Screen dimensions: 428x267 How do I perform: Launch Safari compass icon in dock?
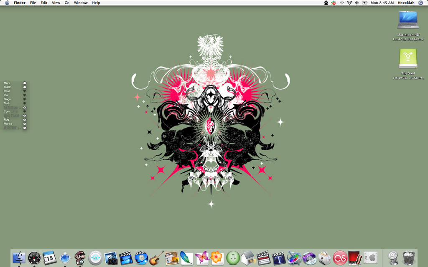point(65,258)
